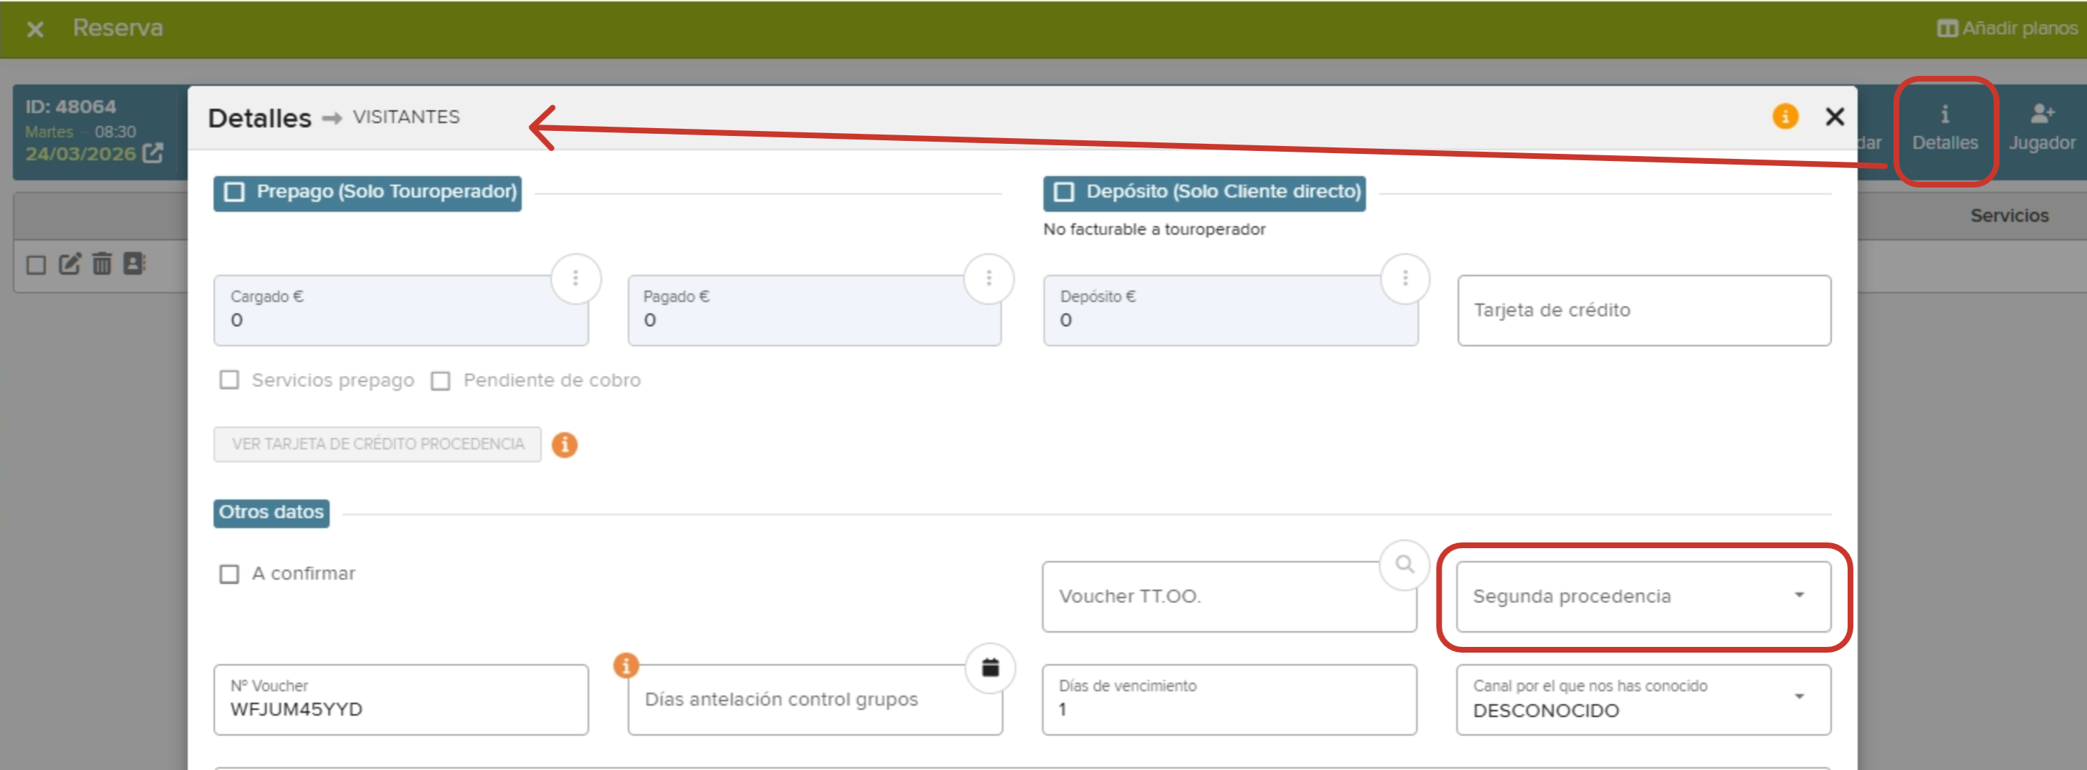2087x770 pixels.
Task: Toggle Depósito (Solo Cliente directo) checkbox
Action: 1064,192
